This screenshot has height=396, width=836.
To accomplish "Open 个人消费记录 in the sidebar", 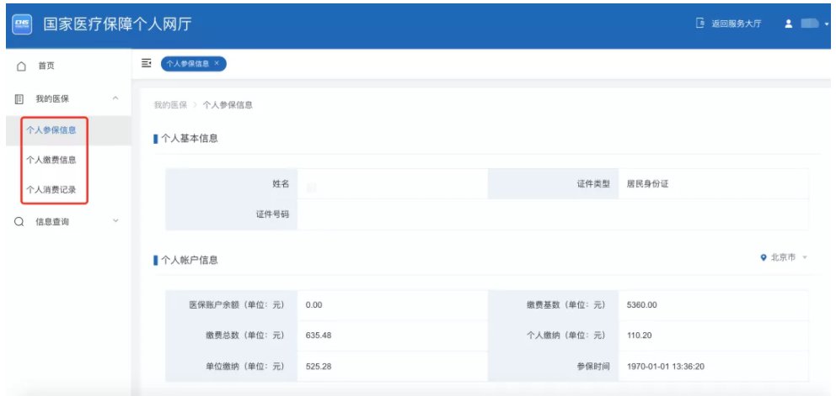I will click(51, 189).
